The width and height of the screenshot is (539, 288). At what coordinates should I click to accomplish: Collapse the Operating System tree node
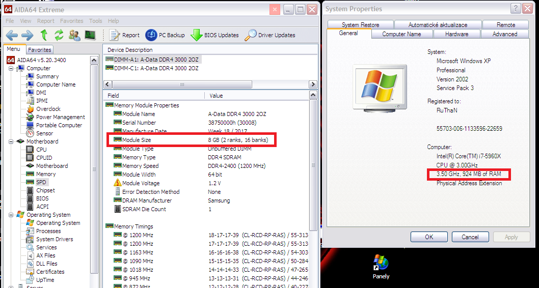(11, 215)
